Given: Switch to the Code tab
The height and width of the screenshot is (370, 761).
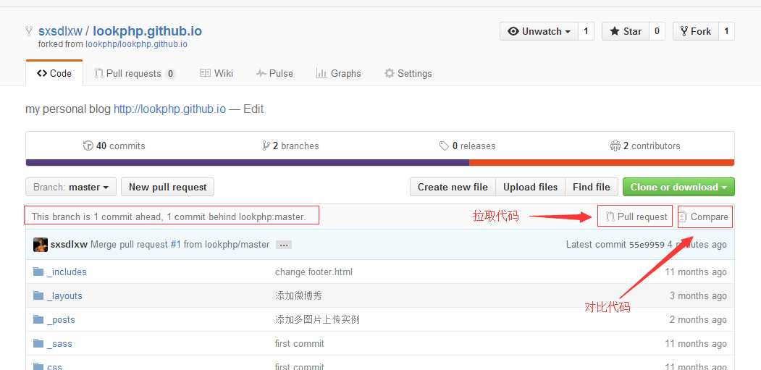Looking at the screenshot, I should (54, 73).
